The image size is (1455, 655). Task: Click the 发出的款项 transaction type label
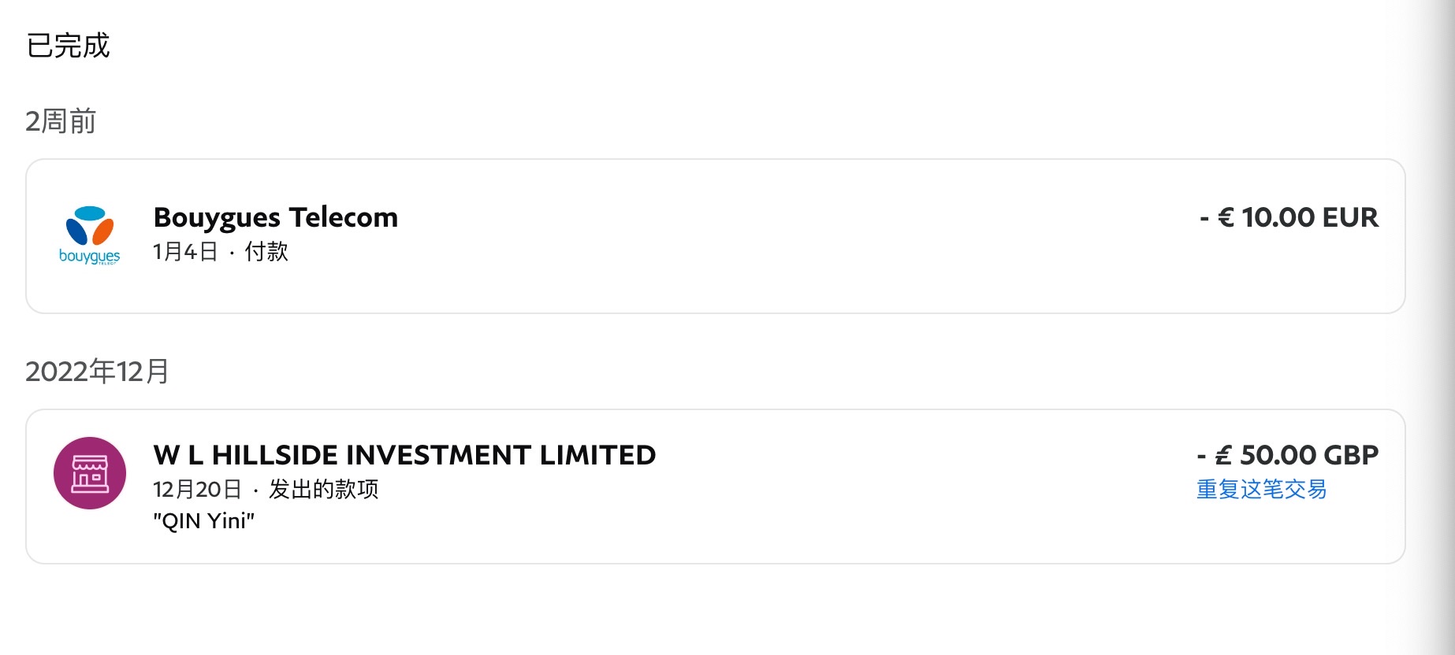pyautogui.click(x=323, y=490)
